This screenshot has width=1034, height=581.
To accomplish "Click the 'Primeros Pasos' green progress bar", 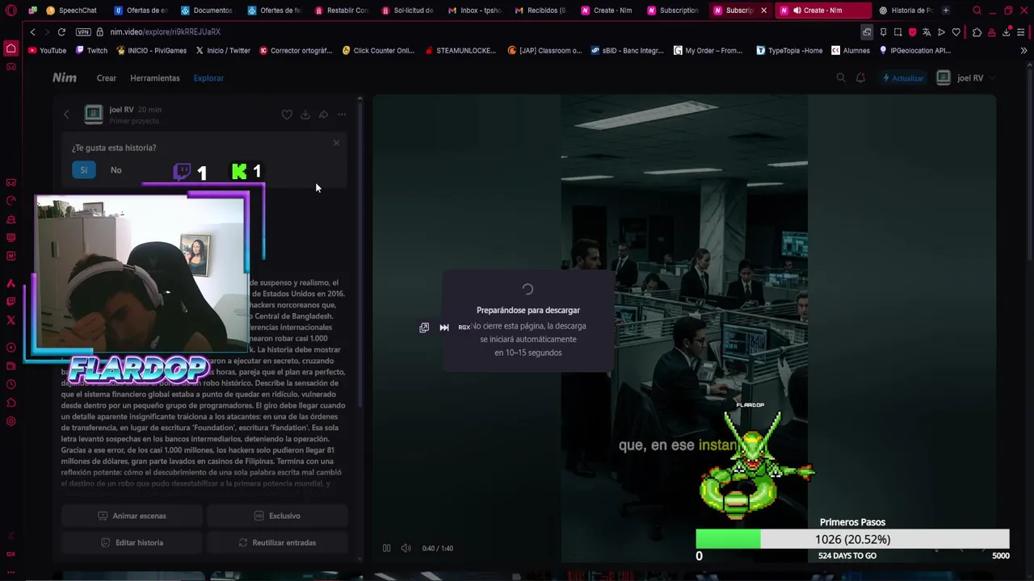I will (852, 539).
